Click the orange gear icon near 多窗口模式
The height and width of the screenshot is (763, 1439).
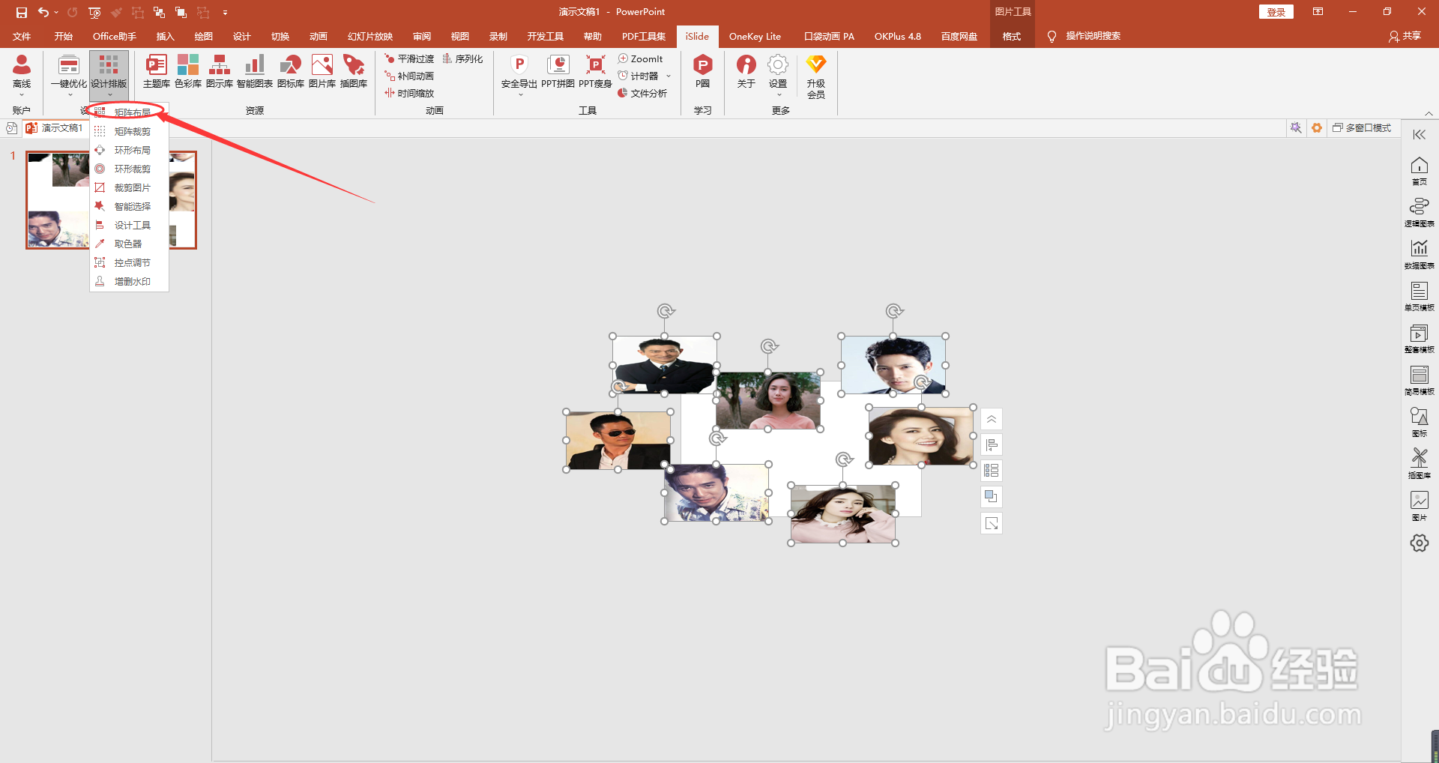(1317, 128)
